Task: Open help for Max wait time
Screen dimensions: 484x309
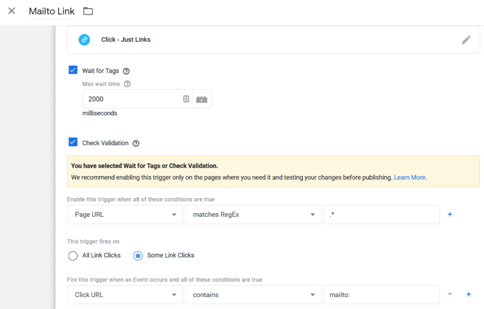Action: pyautogui.click(x=127, y=84)
